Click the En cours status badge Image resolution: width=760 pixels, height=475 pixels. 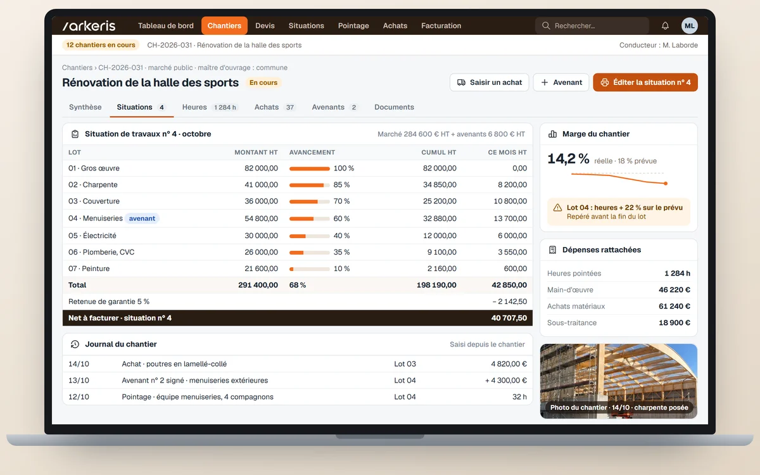263,83
